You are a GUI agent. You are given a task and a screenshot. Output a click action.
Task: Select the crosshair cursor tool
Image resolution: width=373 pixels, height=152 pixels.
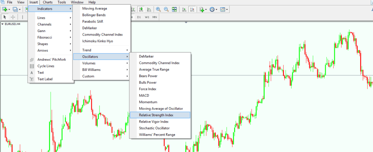pos(13,17)
